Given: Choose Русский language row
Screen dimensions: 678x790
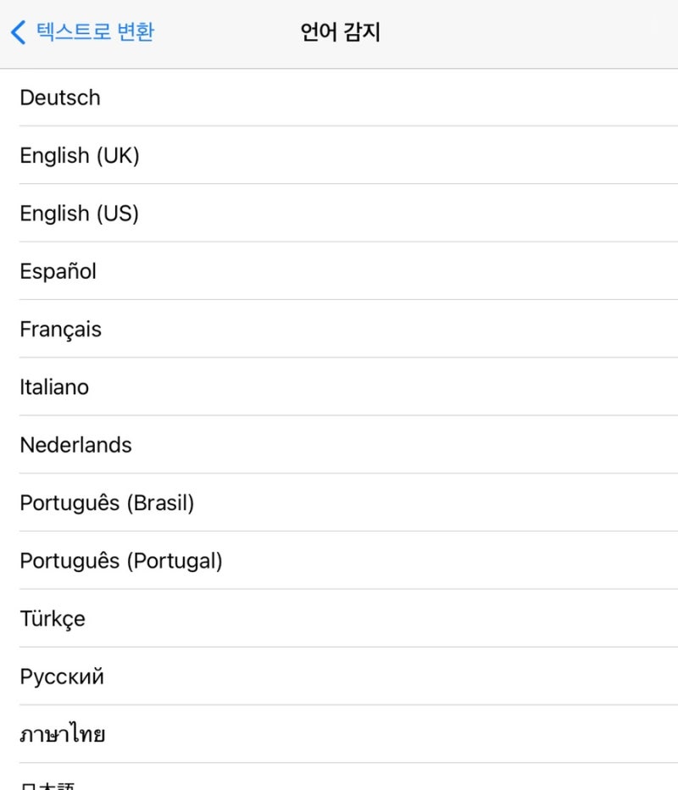Looking at the screenshot, I should [339, 676].
